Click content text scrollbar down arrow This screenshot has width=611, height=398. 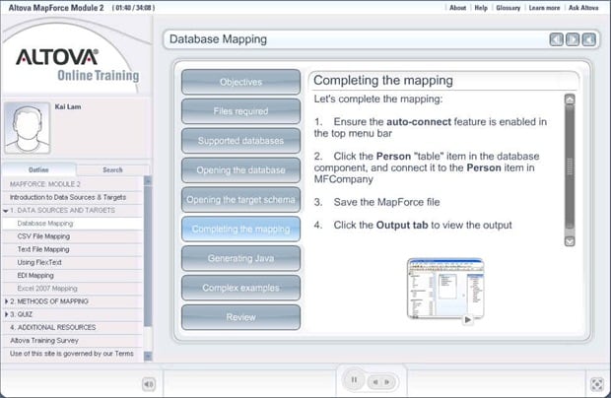coord(570,241)
